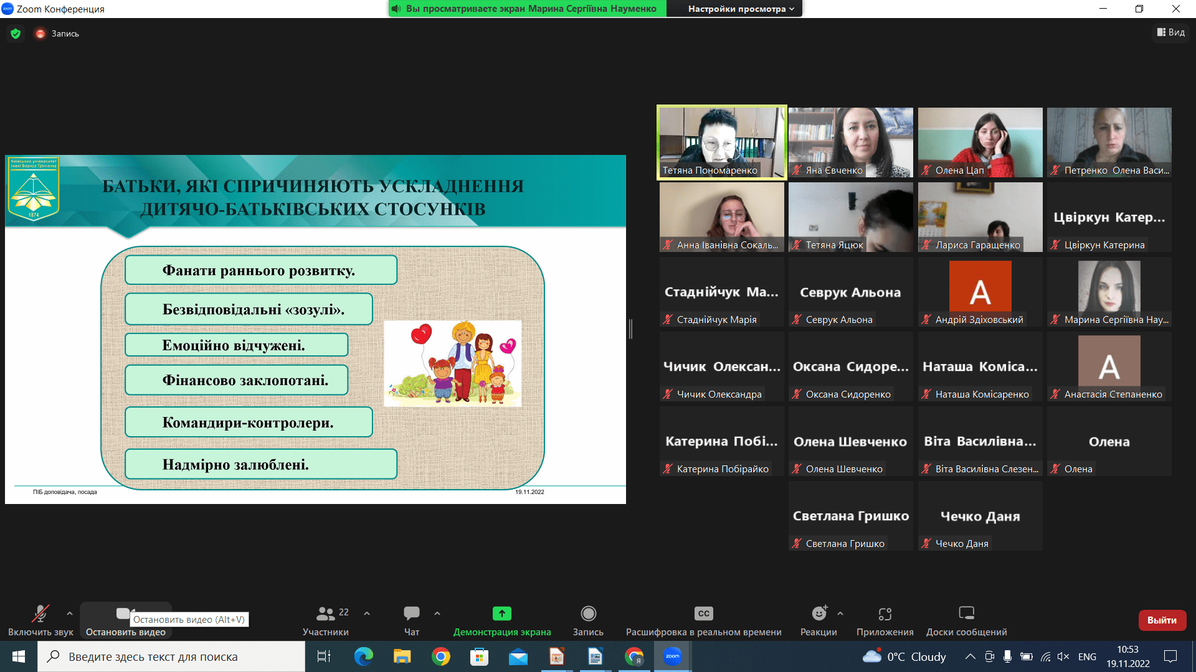Expand audio options arrow next to microphone

[x=70, y=614]
